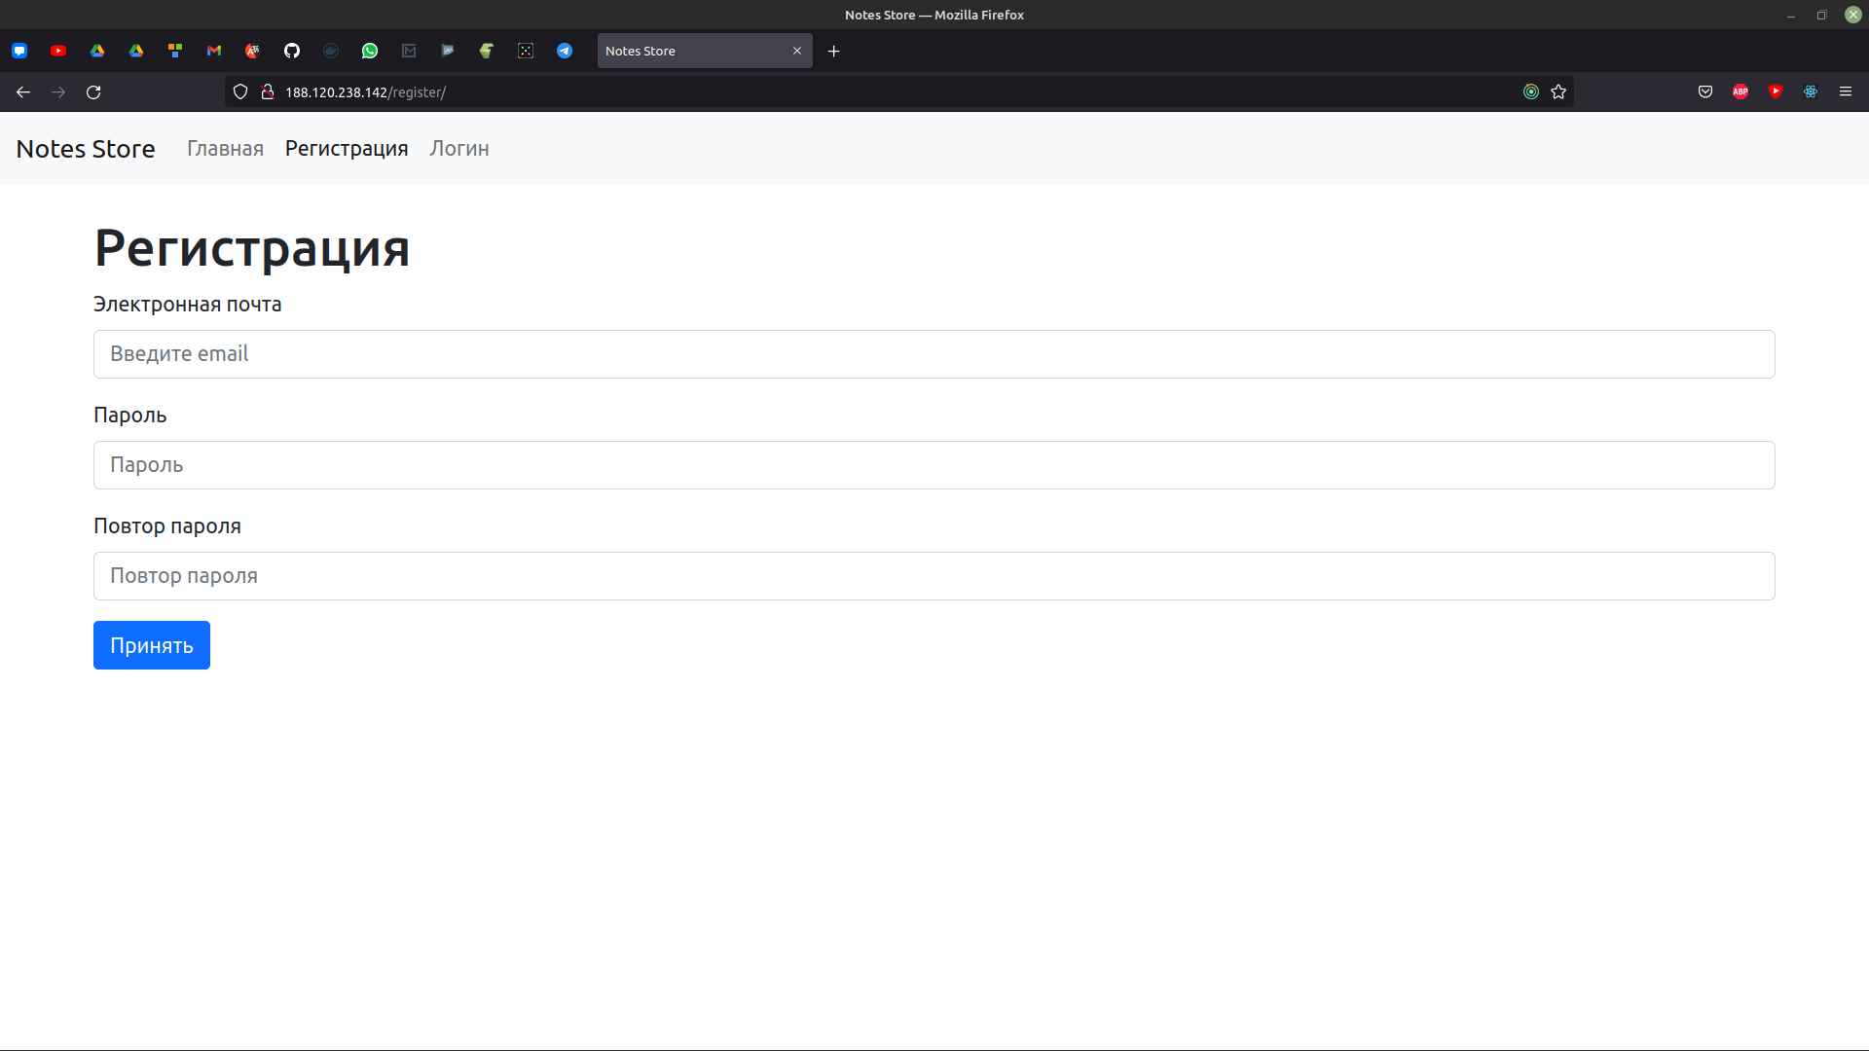Open the GitHub pinned tab
The width and height of the screenshot is (1869, 1051).
292,51
